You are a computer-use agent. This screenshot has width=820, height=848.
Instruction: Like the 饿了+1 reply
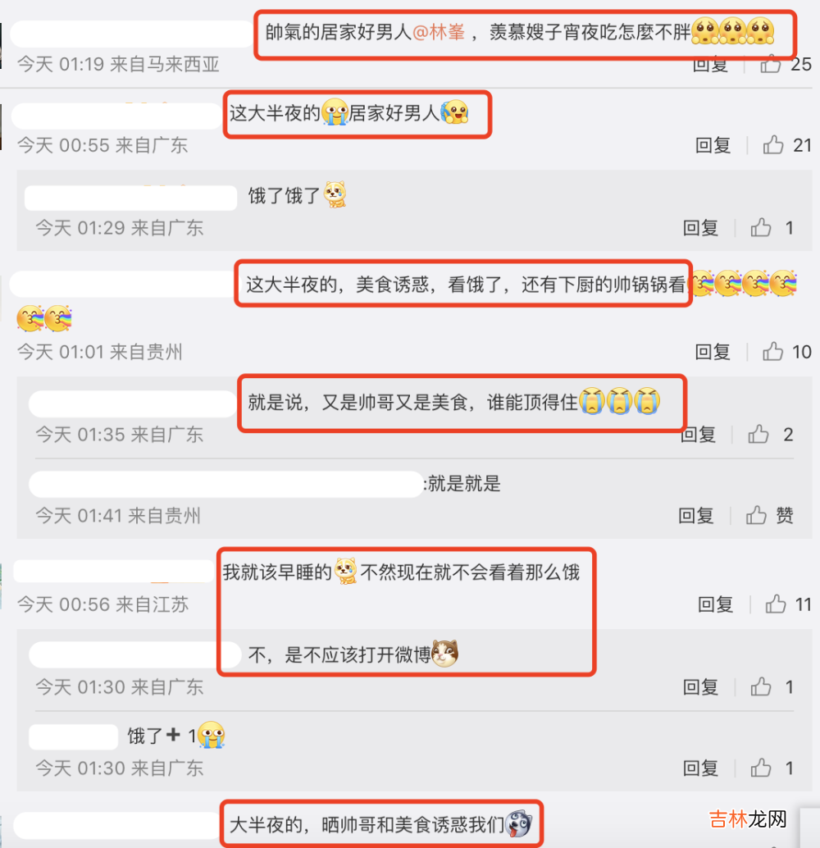pos(760,768)
